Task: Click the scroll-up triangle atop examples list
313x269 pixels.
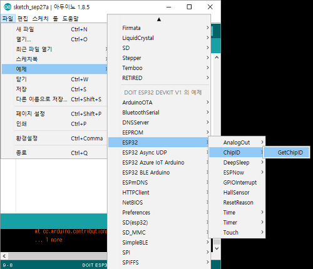Action: 159,19
